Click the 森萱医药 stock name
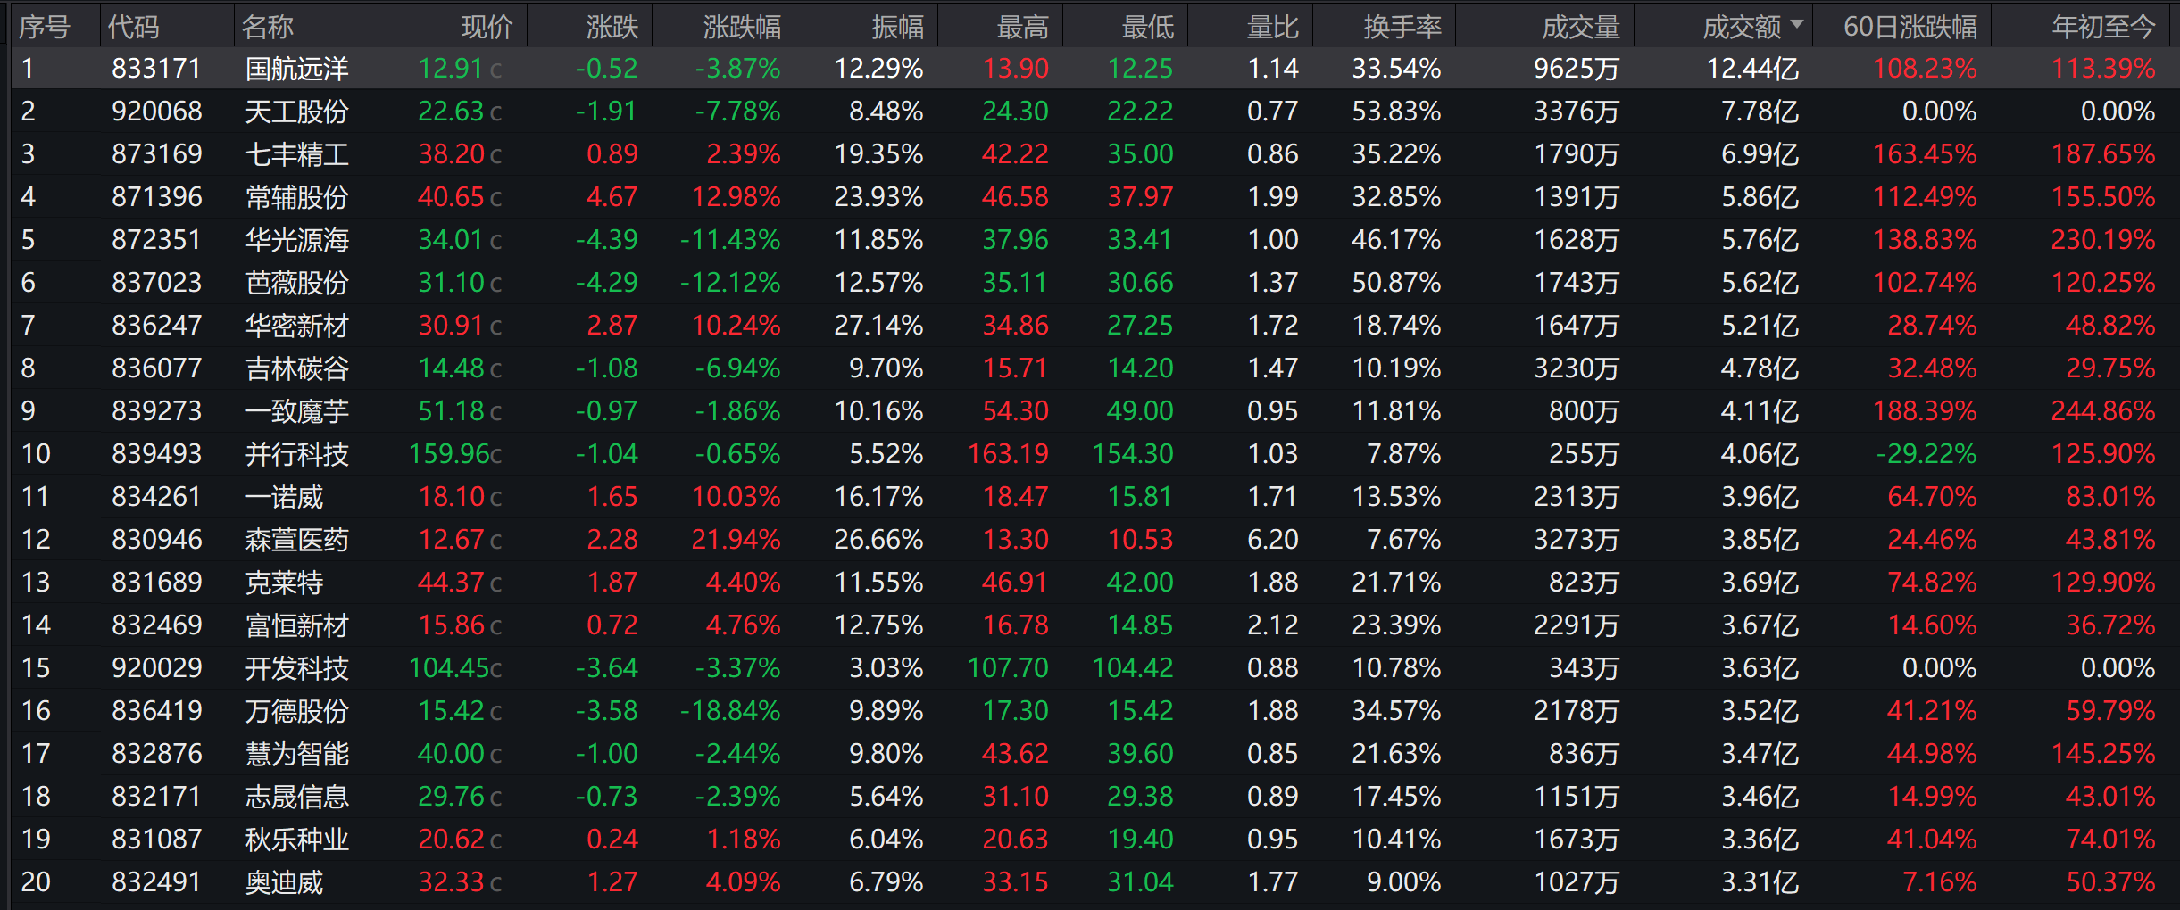The width and height of the screenshot is (2180, 910). click(x=297, y=540)
